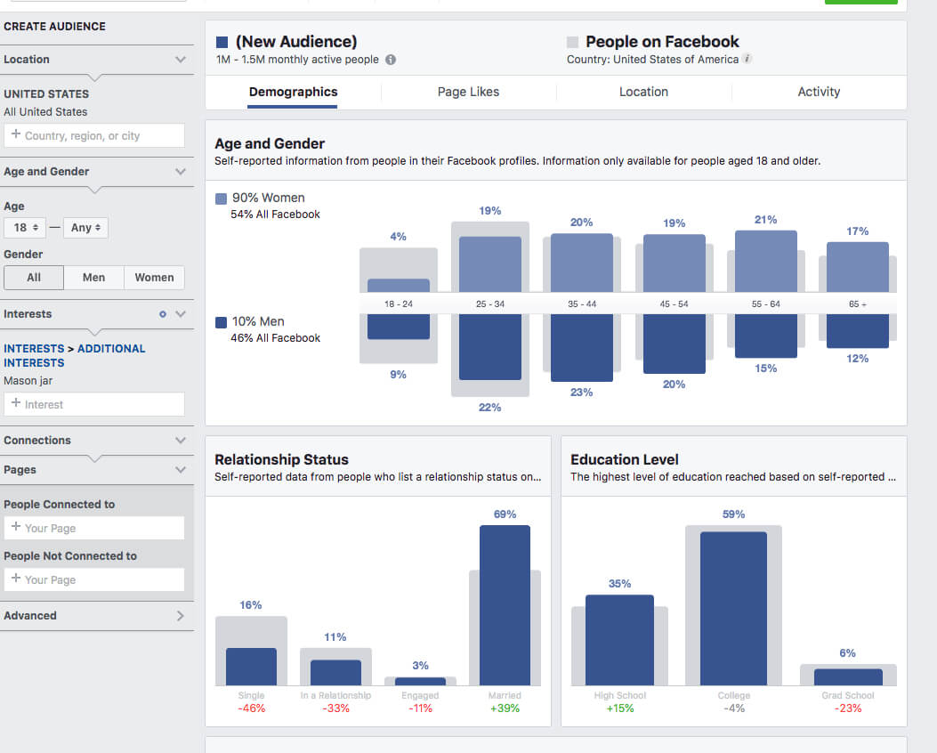937x753 pixels.
Task: Click the Engaged 3% bar
Action: click(420, 681)
